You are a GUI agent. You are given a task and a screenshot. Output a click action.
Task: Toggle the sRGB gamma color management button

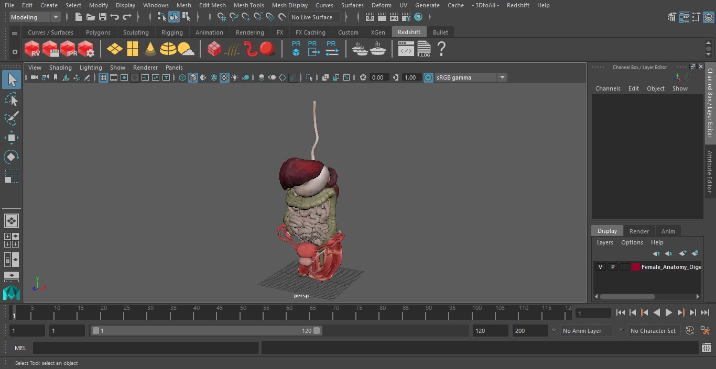point(428,77)
